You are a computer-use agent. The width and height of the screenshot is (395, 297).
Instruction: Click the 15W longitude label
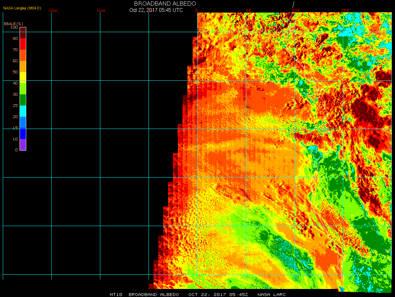53,10
